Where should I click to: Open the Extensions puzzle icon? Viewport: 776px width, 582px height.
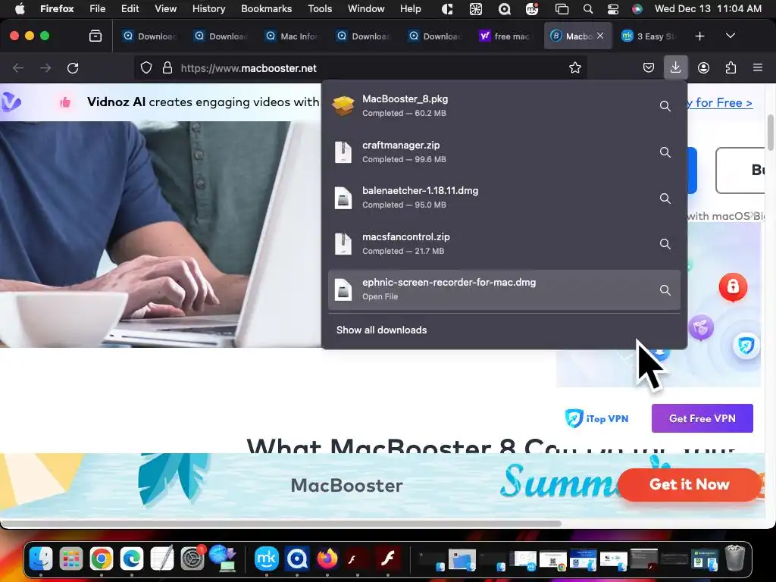coord(731,67)
